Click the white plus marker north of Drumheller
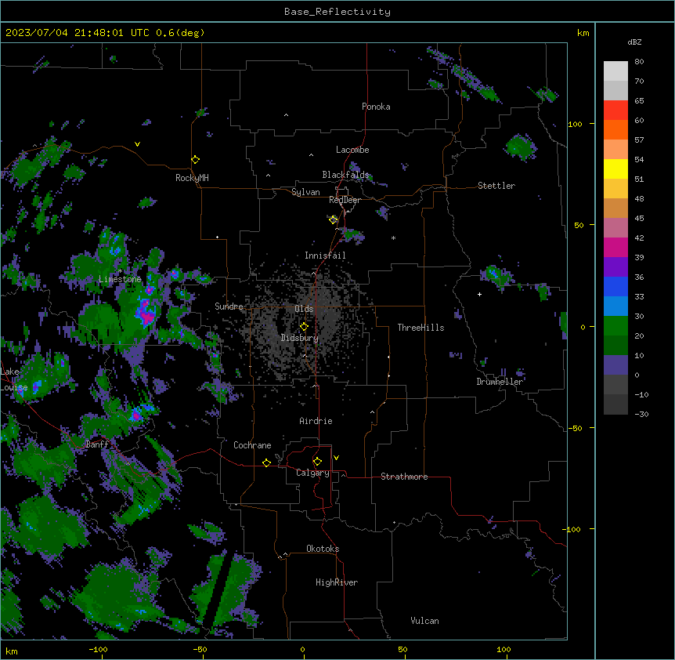The width and height of the screenshot is (675, 660). [x=479, y=294]
